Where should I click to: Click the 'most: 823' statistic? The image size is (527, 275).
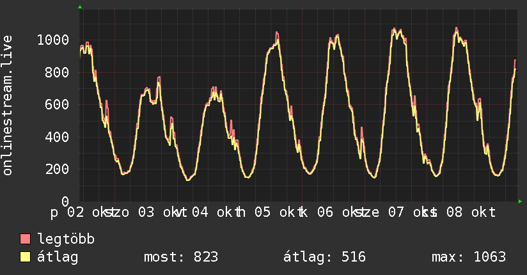coord(181,257)
